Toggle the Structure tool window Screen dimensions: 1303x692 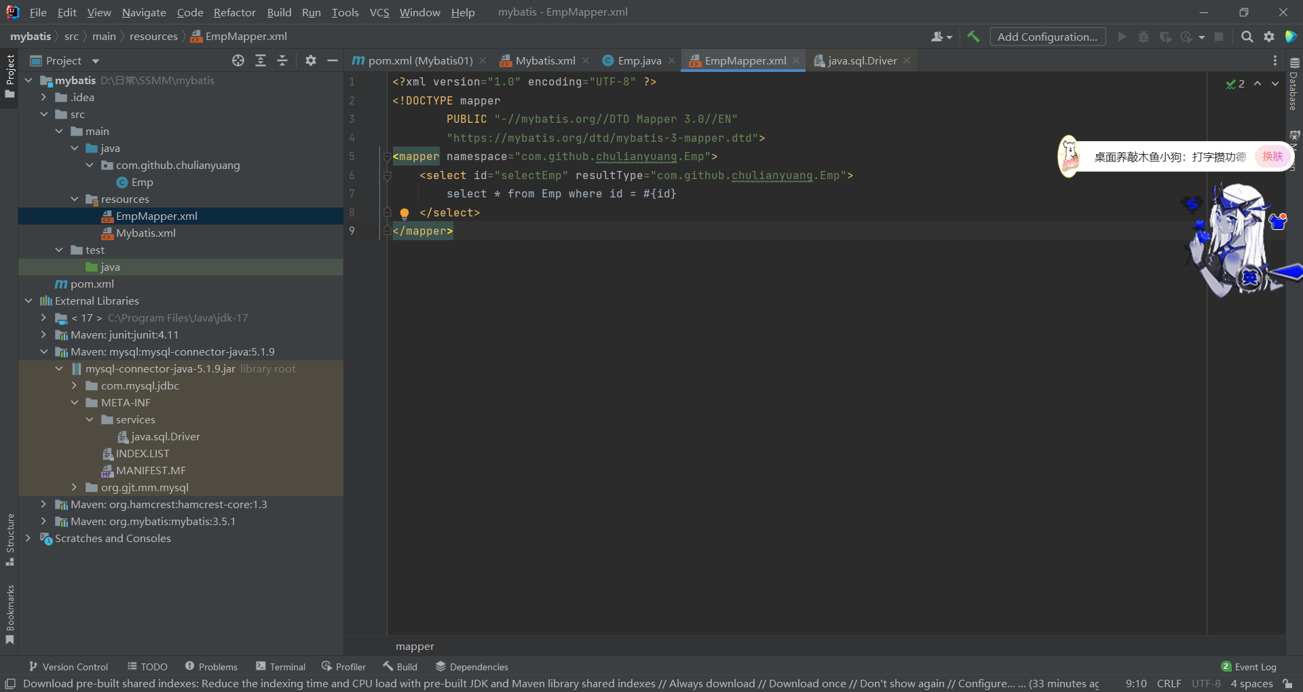(x=10, y=539)
